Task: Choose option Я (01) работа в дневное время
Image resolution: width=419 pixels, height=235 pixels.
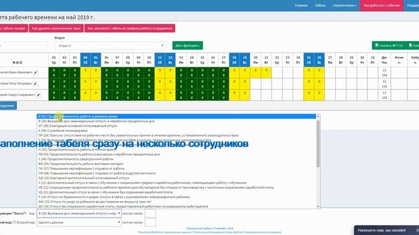Action: [176, 116]
